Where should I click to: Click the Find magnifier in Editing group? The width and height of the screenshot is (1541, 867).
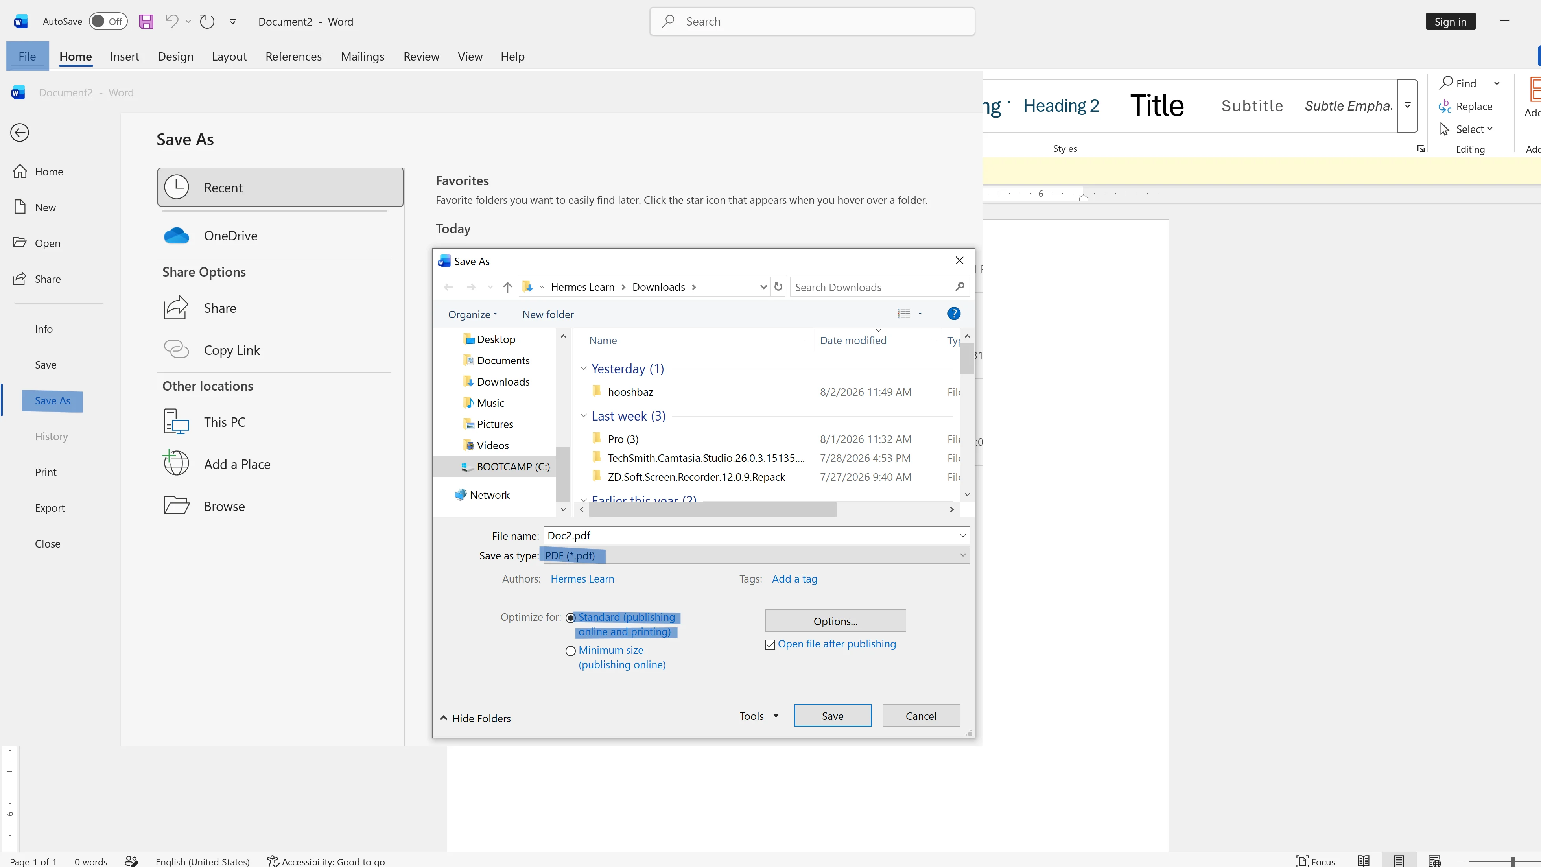point(1446,83)
